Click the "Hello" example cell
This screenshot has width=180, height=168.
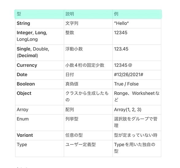click(x=137, y=24)
